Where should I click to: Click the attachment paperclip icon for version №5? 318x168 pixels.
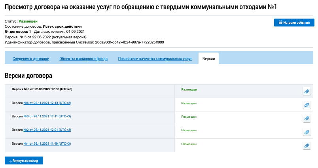[307, 91]
